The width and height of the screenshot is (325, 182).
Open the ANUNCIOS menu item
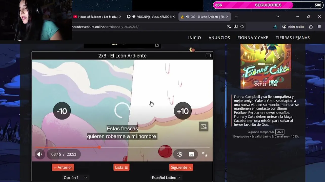click(x=219, y=38)
